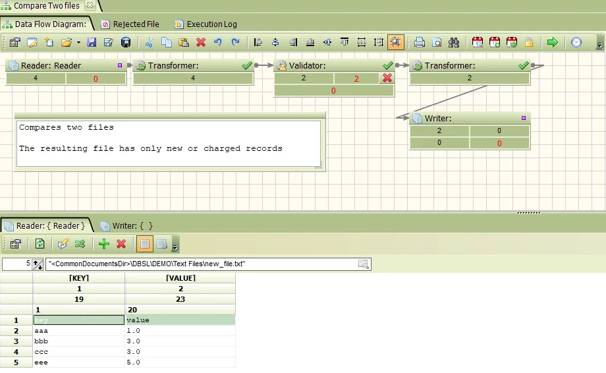Click the file path field for new_file.txt
Viewport: 606px width, 373px height.
[208, 264]
